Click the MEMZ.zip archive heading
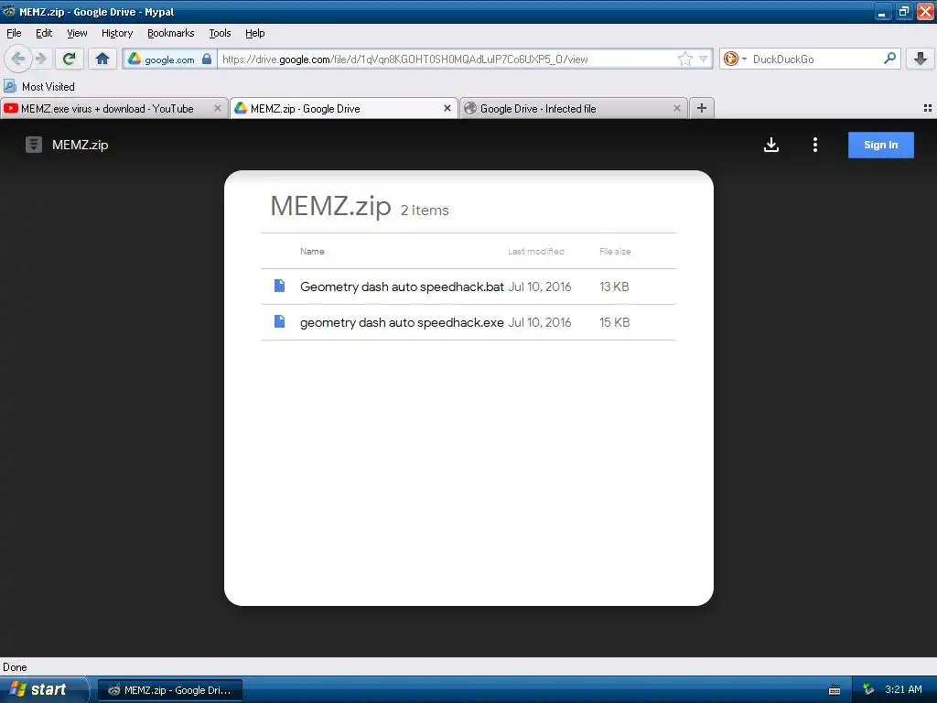 pos(330,206)
